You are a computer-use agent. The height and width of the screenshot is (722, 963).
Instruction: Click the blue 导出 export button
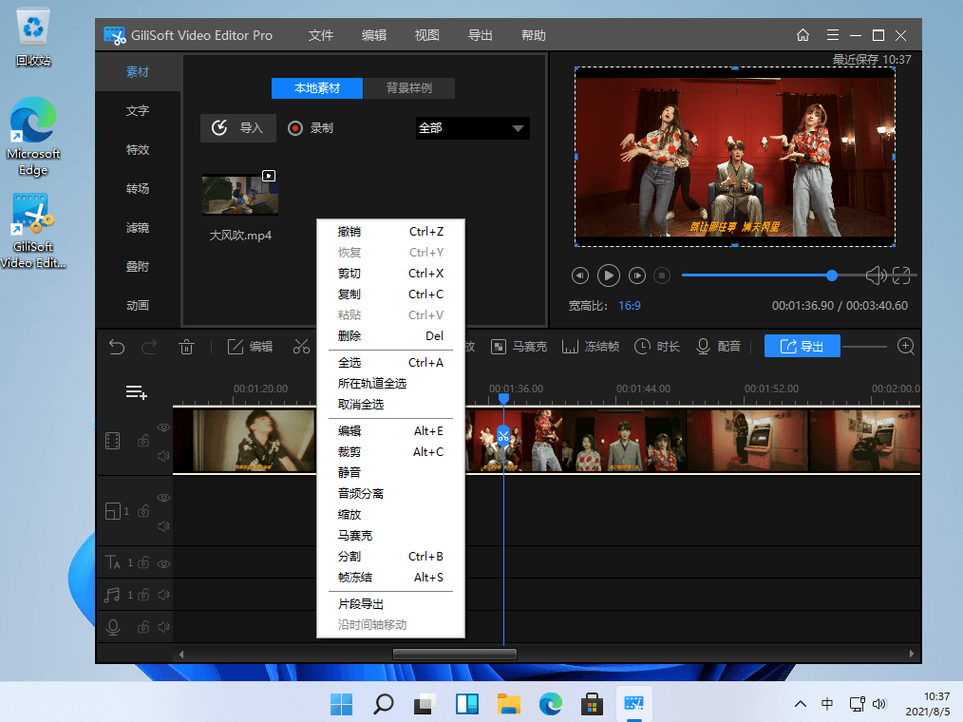point(802,346)
